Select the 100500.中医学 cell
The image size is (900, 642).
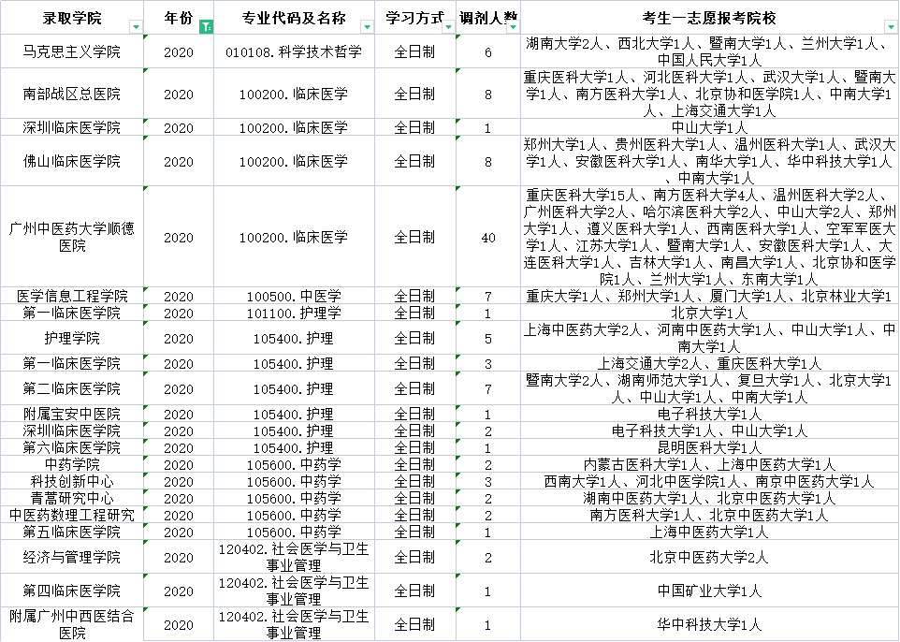[x=295, y=295]
